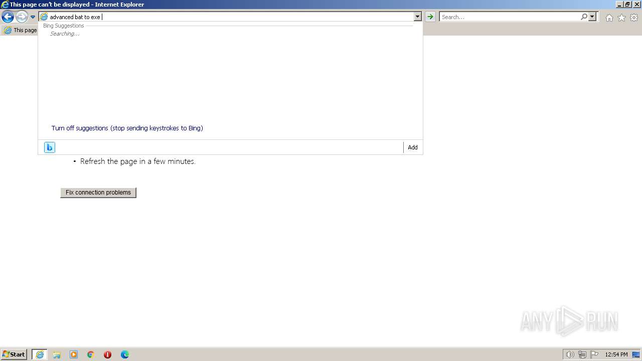Open the recent pages dropdown arrow
Screen dimensions: 642x361
33,17
